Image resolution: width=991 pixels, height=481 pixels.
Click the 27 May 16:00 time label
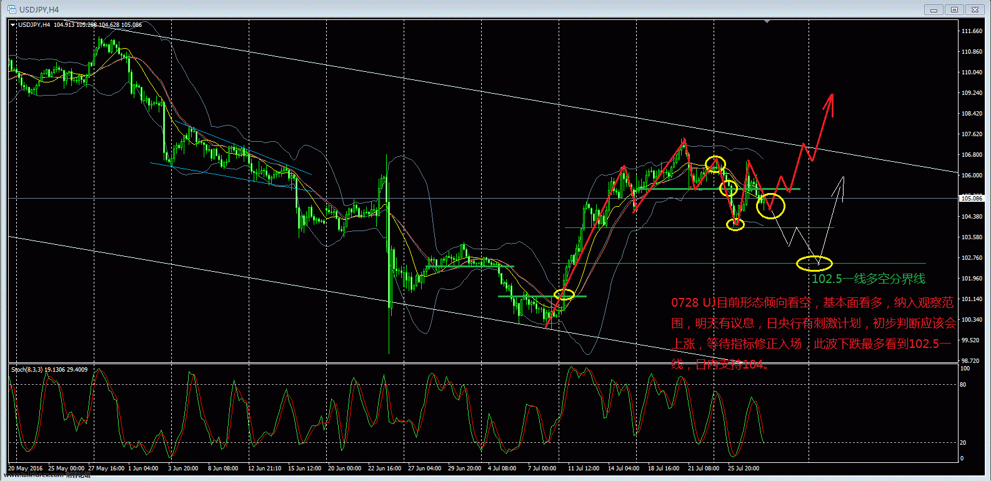pos(106,468)
